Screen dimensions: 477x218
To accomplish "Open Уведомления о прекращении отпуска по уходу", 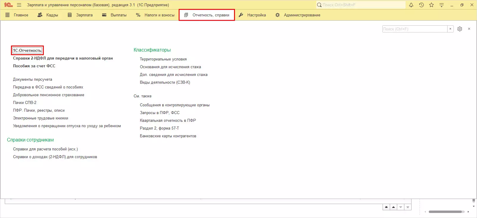I will click(x=67, y=126).
